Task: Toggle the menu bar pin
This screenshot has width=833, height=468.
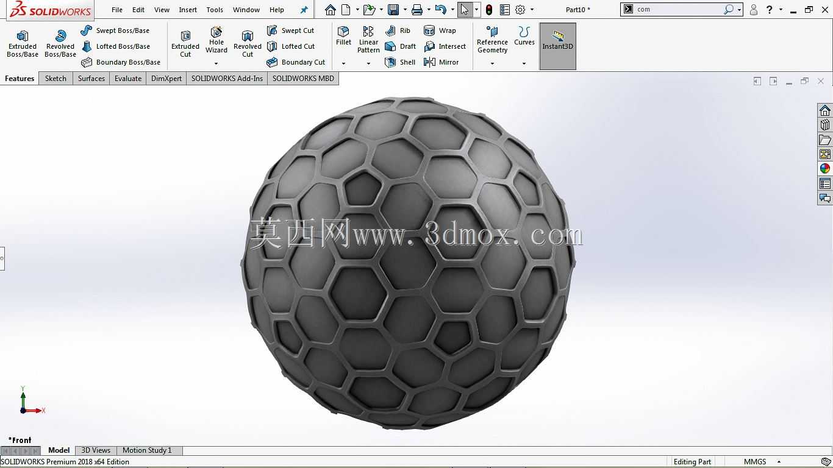Action: [304, 10]
